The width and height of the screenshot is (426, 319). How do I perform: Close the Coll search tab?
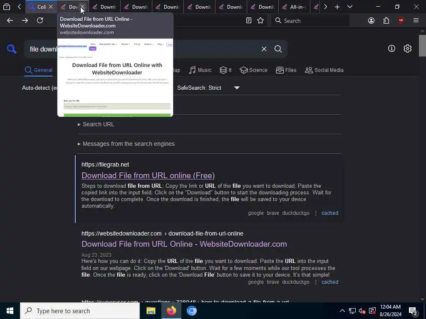coord(50,7)
